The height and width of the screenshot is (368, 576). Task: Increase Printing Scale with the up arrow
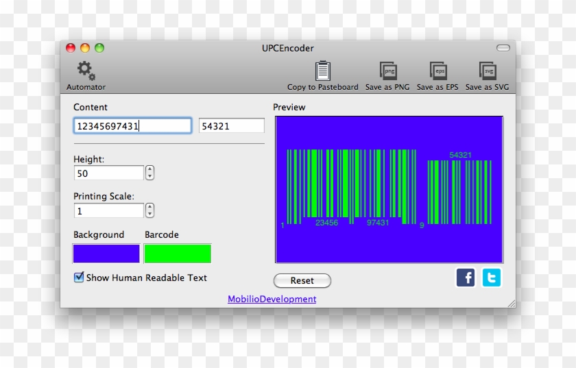pos(149,207)
